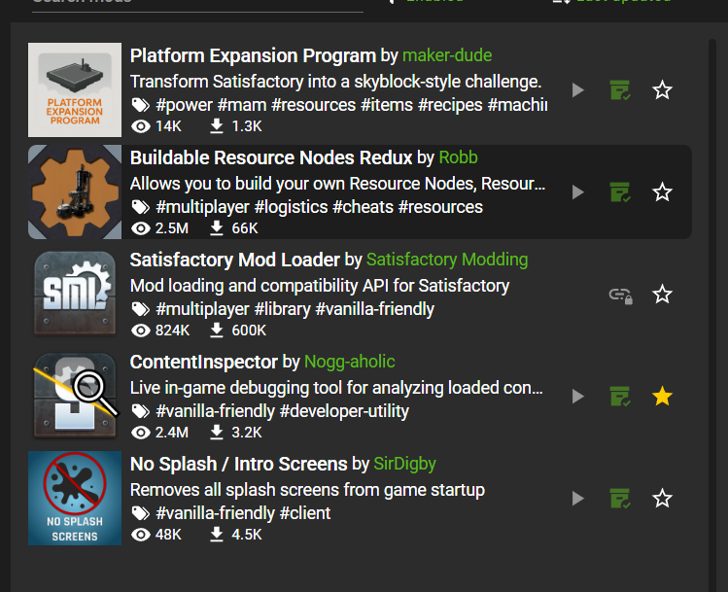Click description 'Transform Satisfactory into a skyblock-style challenge.'
Screen dimensions: 728x592
tap(335, 82)
